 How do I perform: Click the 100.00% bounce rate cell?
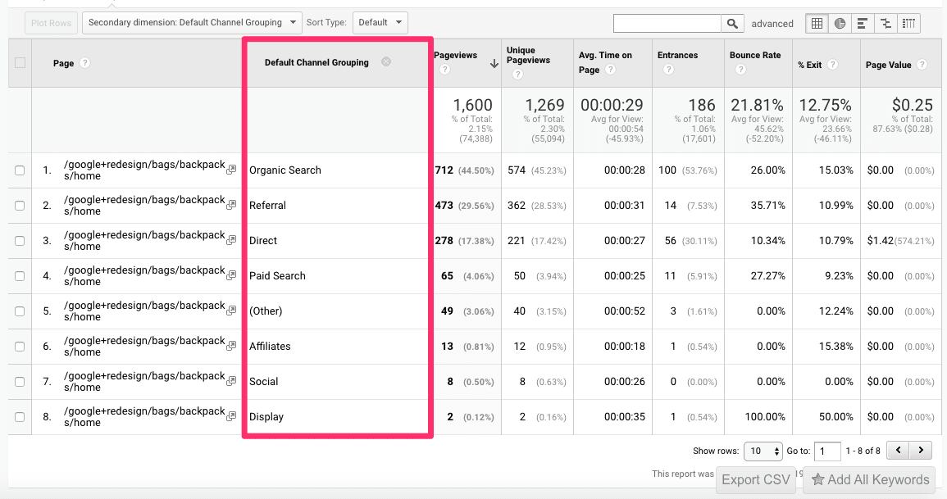(x=765, y=416)
